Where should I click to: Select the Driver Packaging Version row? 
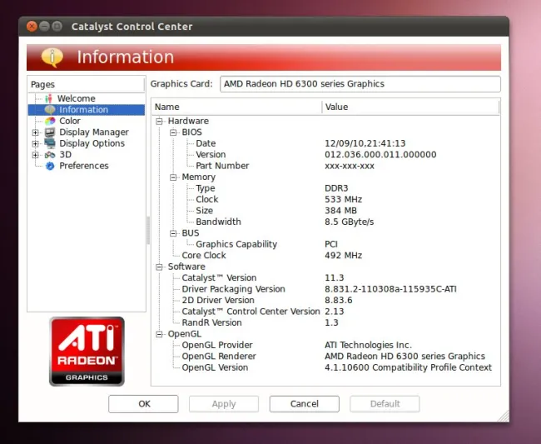click(x=325, y=289)
